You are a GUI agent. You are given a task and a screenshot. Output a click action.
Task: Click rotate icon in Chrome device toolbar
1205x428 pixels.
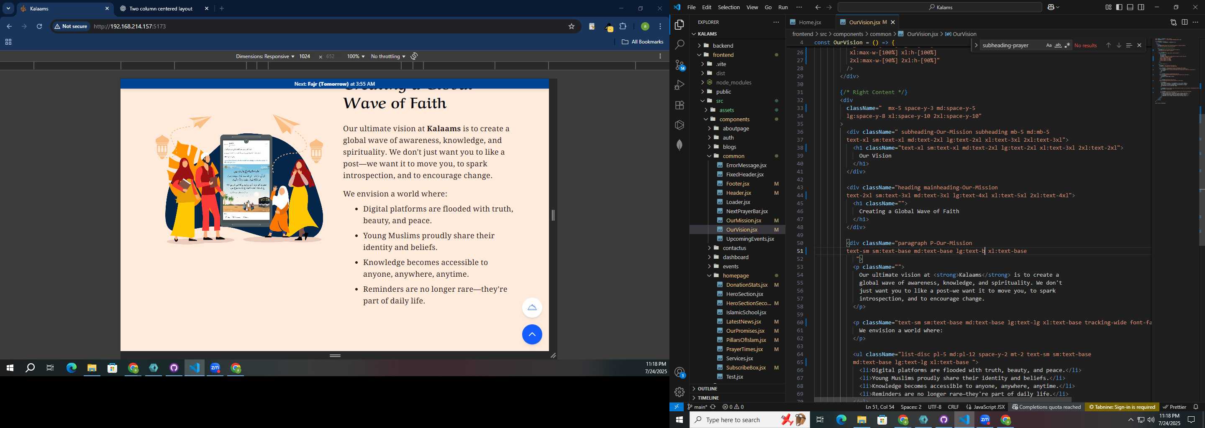pyautogui.click(x=415, y=56)
